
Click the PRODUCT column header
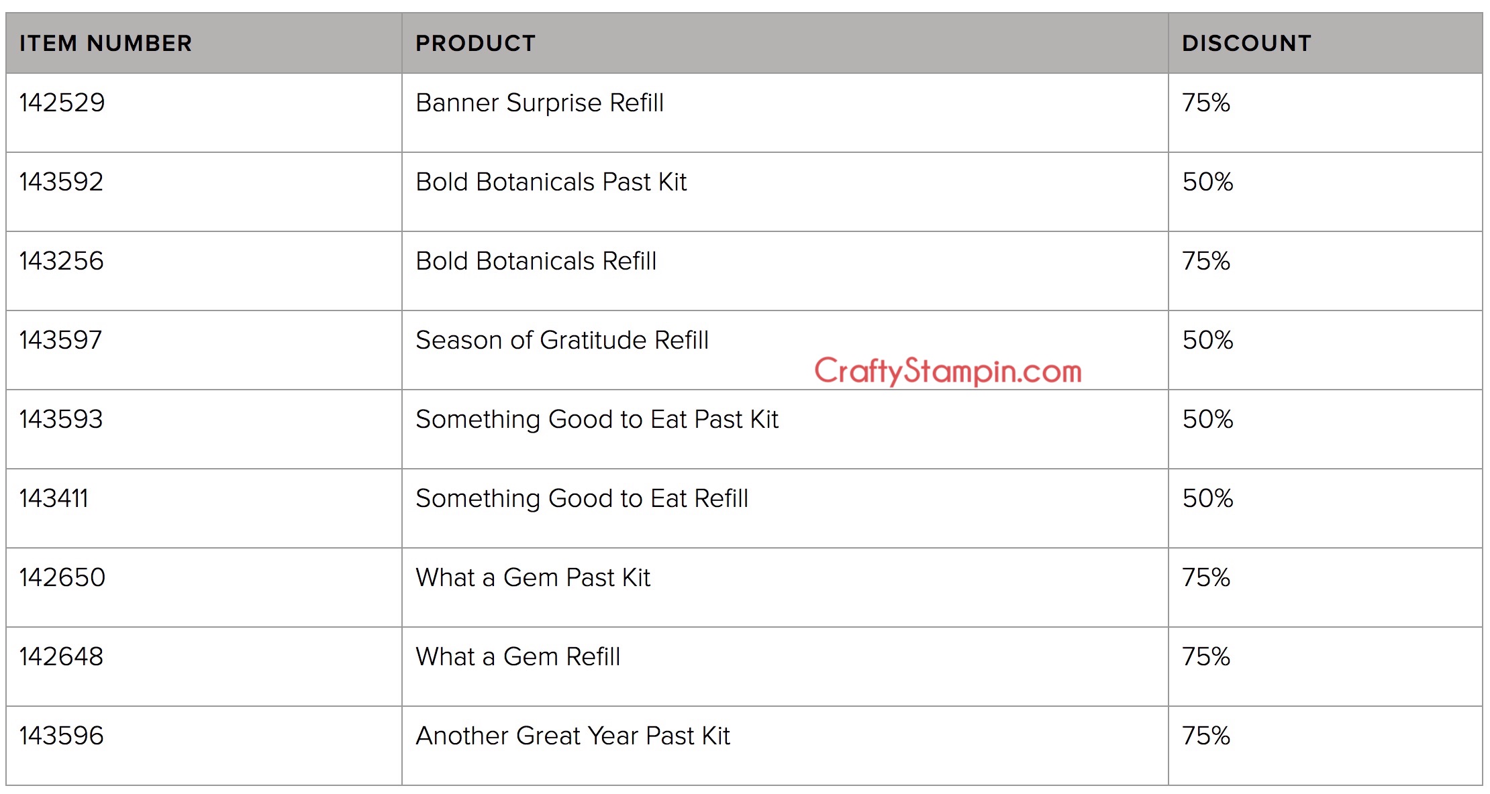pyautogui.click(x=476, y=44)
